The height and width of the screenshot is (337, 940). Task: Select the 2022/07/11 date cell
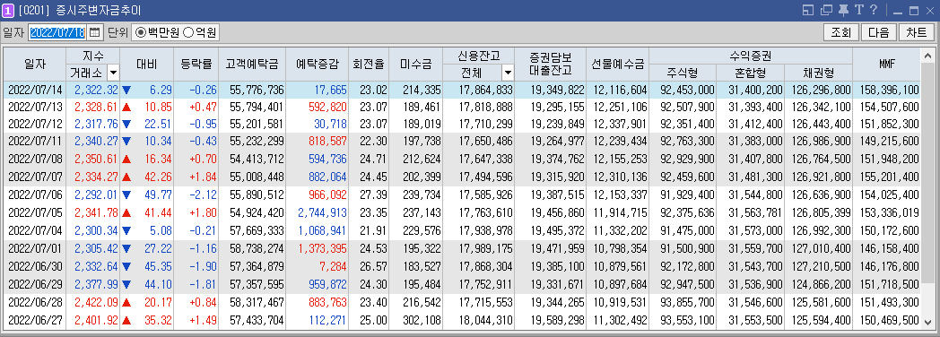[35, 142]
